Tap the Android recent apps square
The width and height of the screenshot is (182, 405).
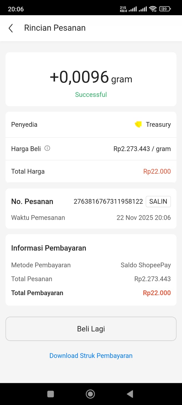point(51,394)
